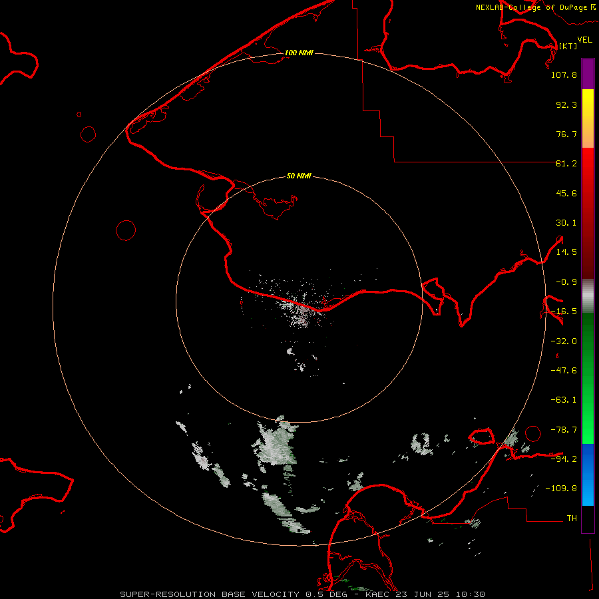Pick the purple segment of the velocity color bar

pos(588,75)
